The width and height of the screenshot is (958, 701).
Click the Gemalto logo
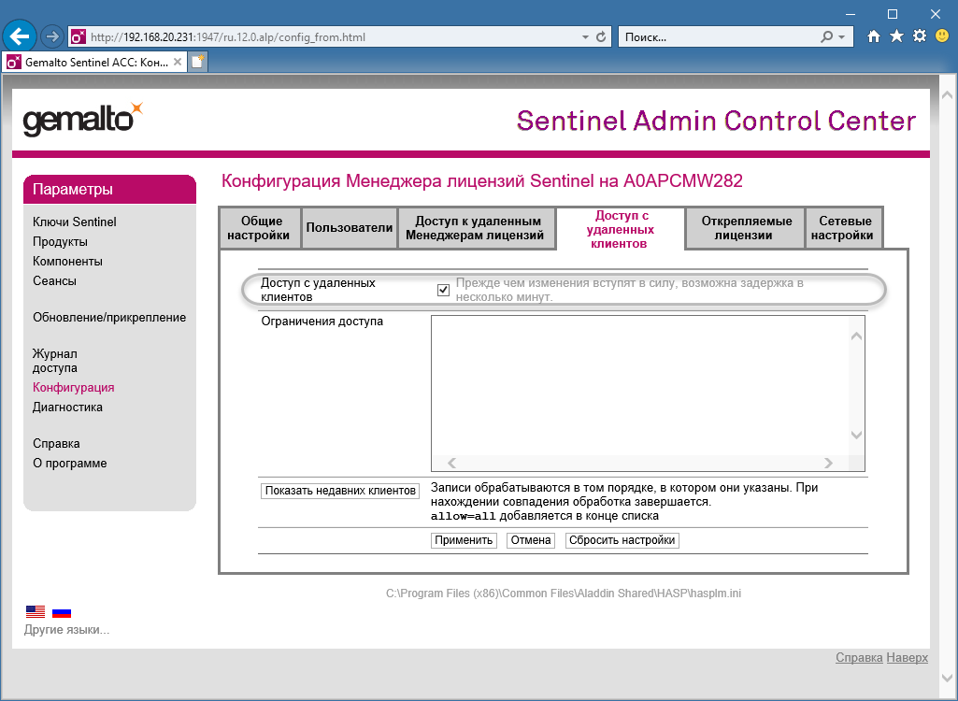[x=79, y=120]
